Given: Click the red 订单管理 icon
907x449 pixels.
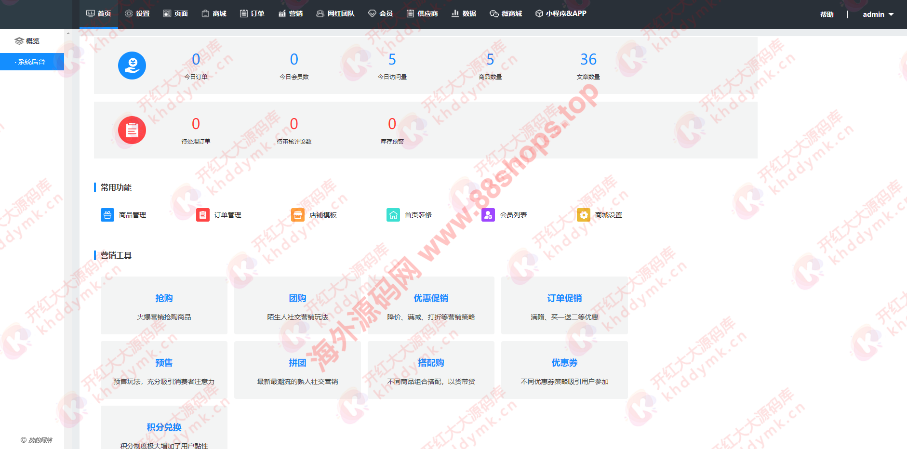Looking at the screenshot, I should (202, 215).
